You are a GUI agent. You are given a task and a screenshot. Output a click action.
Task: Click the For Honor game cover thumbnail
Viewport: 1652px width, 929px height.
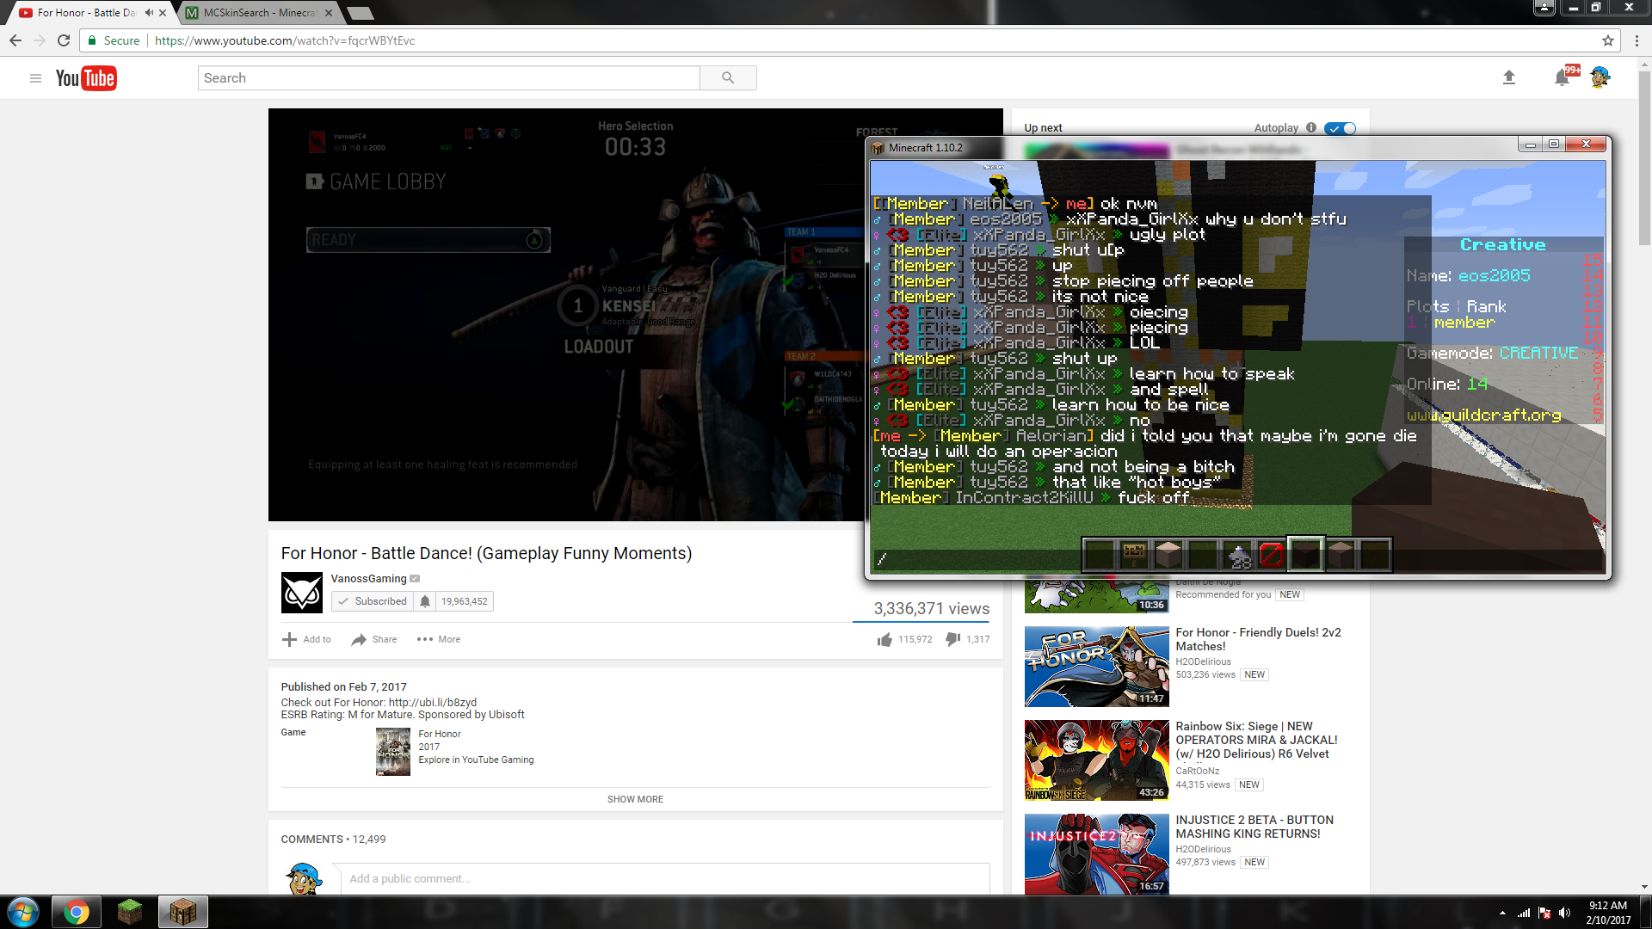(393, 752)
